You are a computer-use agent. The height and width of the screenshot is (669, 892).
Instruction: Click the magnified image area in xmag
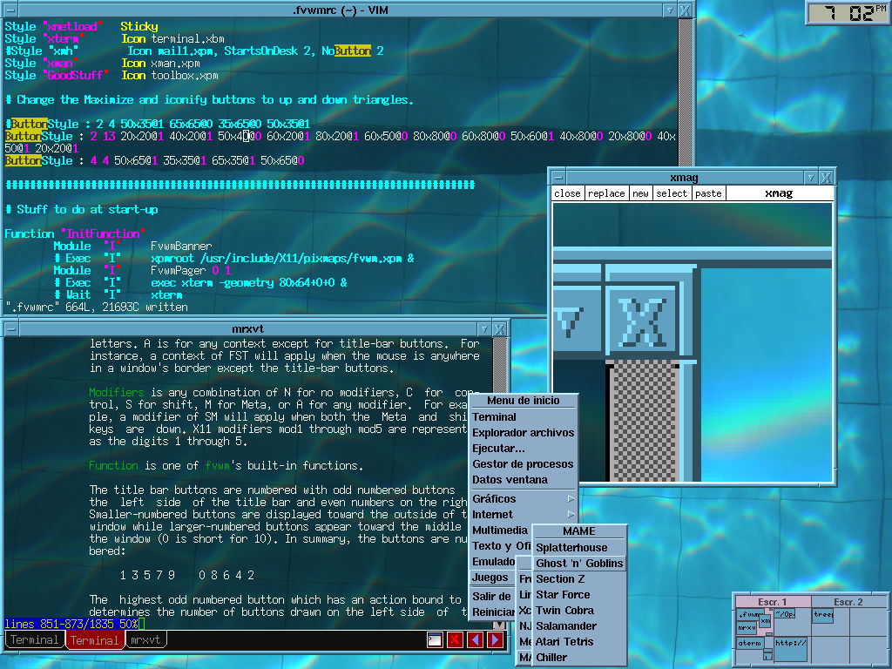(x=693, y=342)
